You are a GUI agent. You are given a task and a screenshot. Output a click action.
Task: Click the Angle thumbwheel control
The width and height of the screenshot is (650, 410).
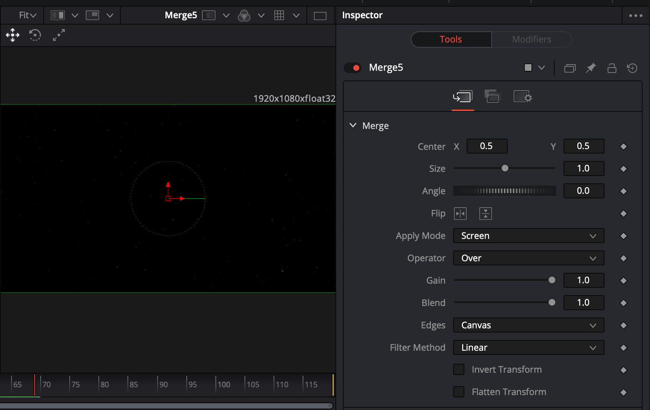tap(505, 191)
